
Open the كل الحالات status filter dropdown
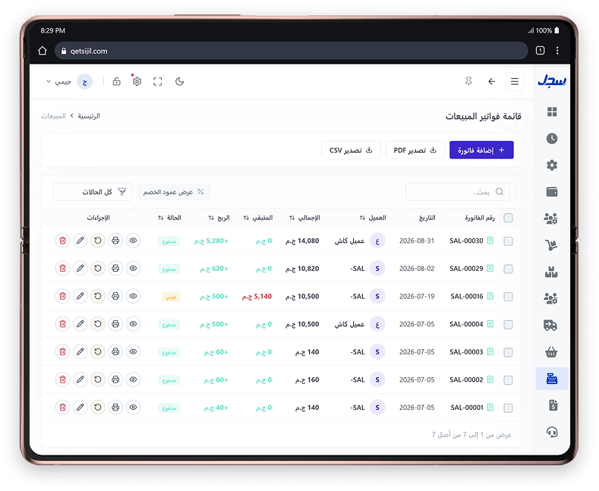[x=93, y=192]
